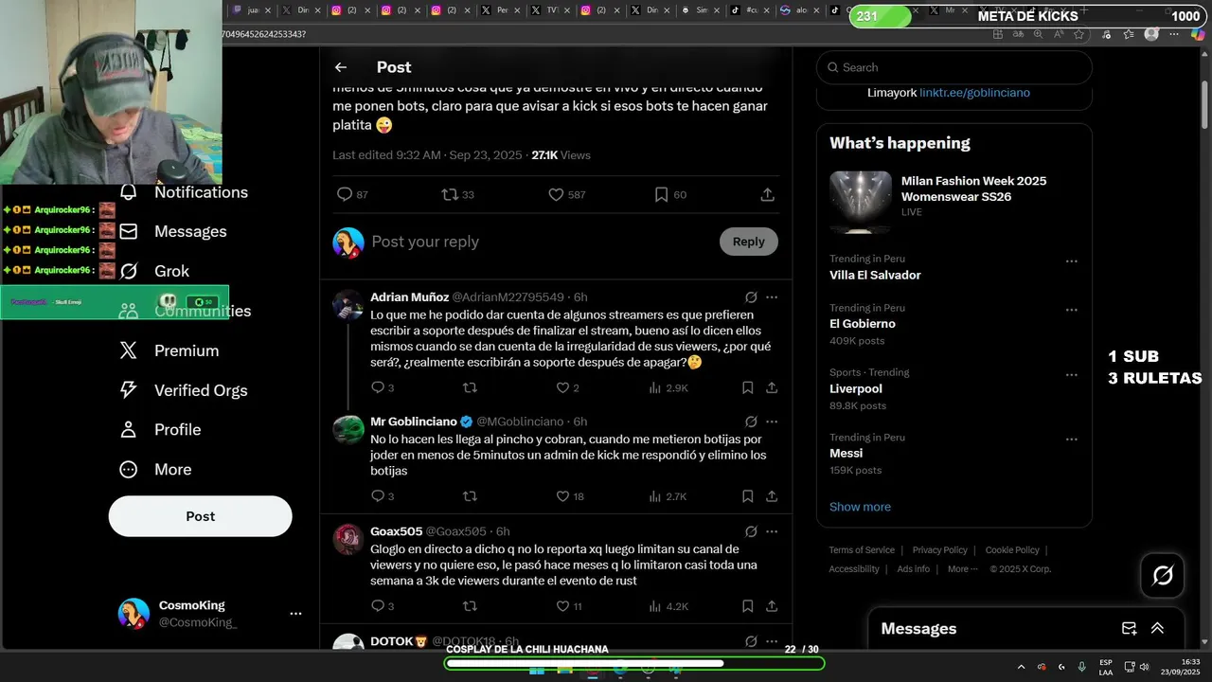Click the X Search box
This screenshot has width=1212, height=682.
click(x=954, y=67)
